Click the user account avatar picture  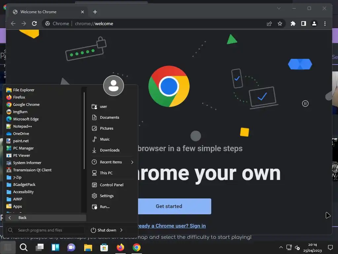pyautogui.click(x=114, y=86)
